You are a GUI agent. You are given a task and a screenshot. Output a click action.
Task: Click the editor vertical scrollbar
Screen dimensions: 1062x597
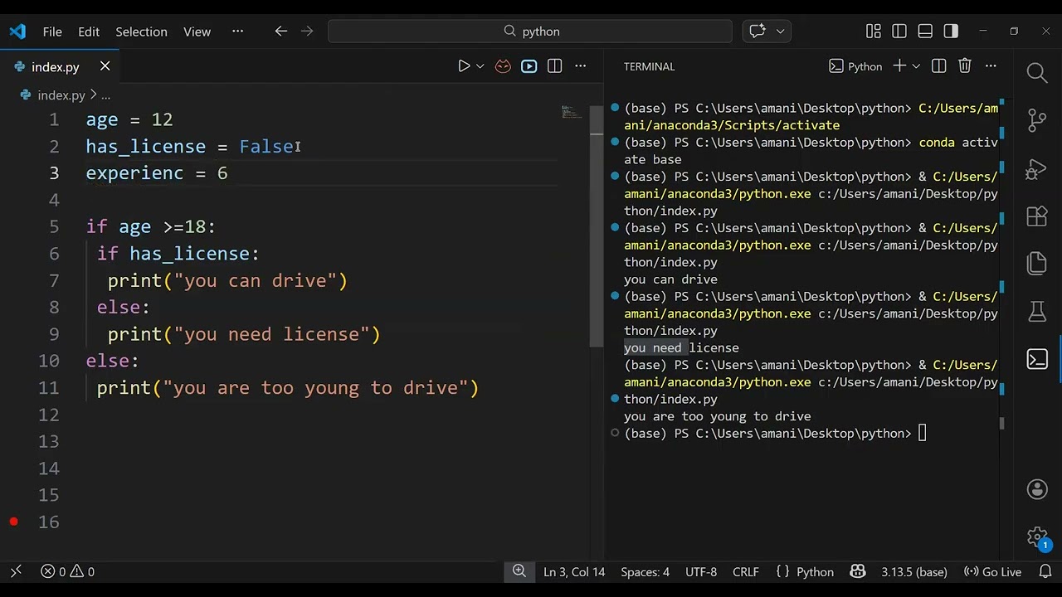pyautogui.click(x=597, y=226)
